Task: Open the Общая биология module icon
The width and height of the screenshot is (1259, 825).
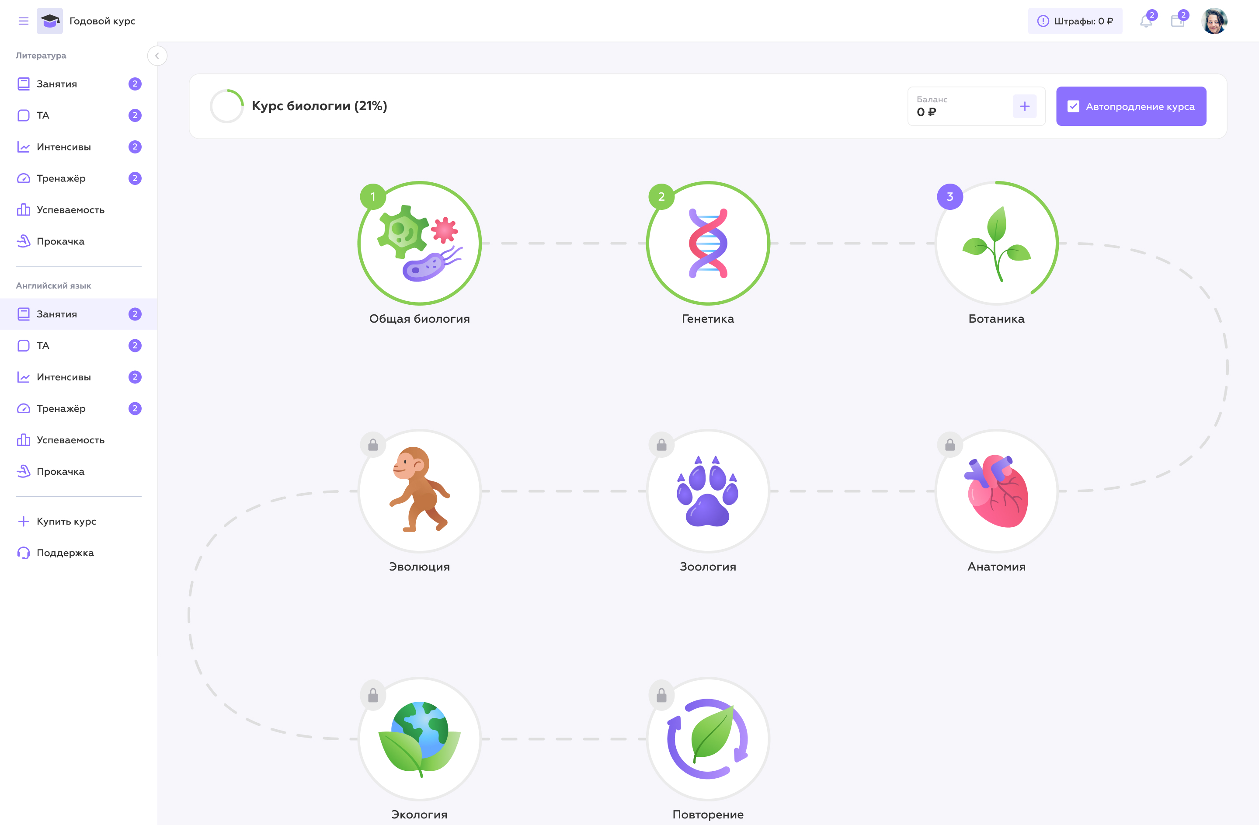Action: (x=420, y=244)
